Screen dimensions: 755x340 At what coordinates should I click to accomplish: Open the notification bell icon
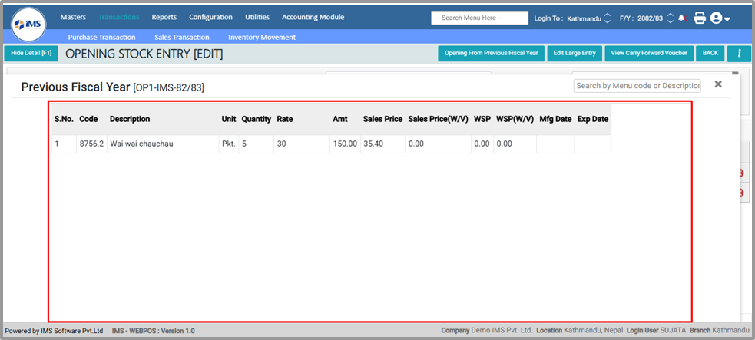point(681,18)
